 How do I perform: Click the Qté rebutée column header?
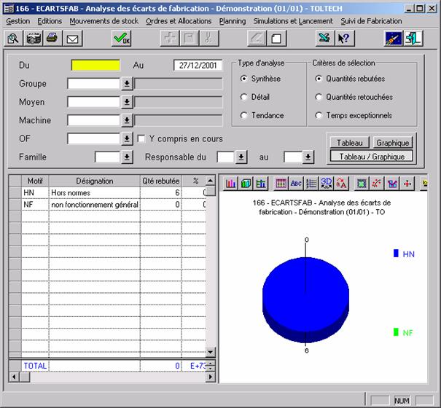[160, 181]
